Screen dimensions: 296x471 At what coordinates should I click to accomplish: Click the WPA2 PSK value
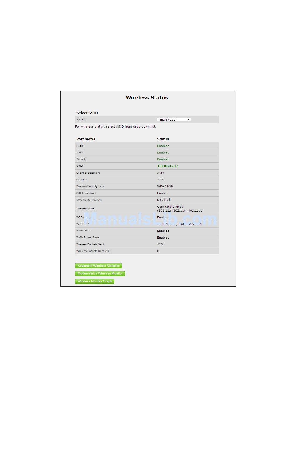[165, 186]
